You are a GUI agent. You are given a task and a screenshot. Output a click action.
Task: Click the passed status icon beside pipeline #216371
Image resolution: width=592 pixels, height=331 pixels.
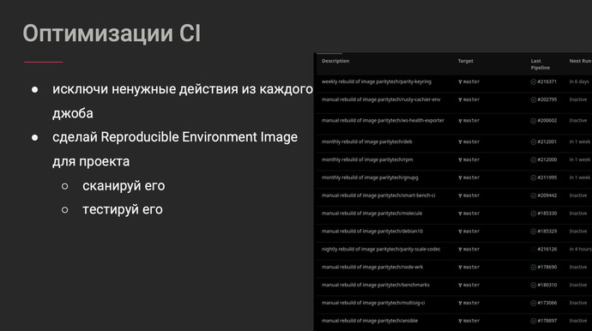click(x=533, y=82)
